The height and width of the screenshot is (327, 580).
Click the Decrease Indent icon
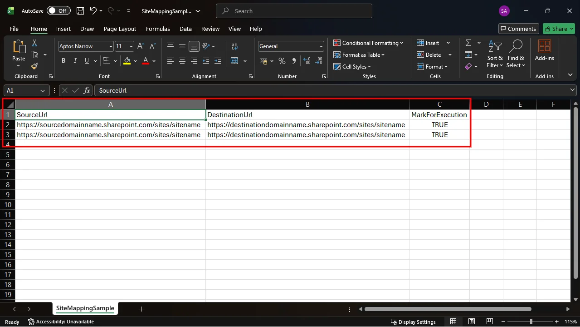[206, 61]
